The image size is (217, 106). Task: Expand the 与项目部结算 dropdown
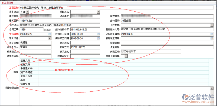click(126, 56)
